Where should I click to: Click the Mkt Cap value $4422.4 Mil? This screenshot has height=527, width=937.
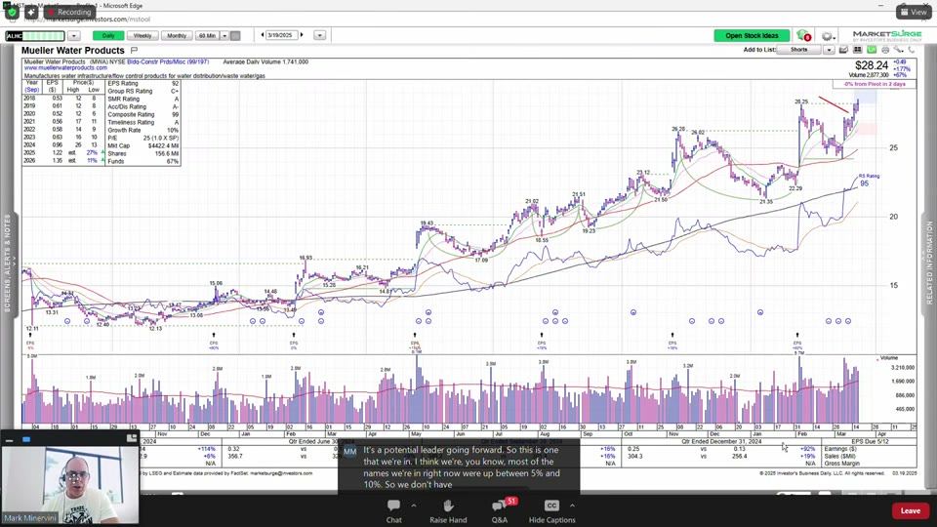pyautogui.click(x=163, y=145)
